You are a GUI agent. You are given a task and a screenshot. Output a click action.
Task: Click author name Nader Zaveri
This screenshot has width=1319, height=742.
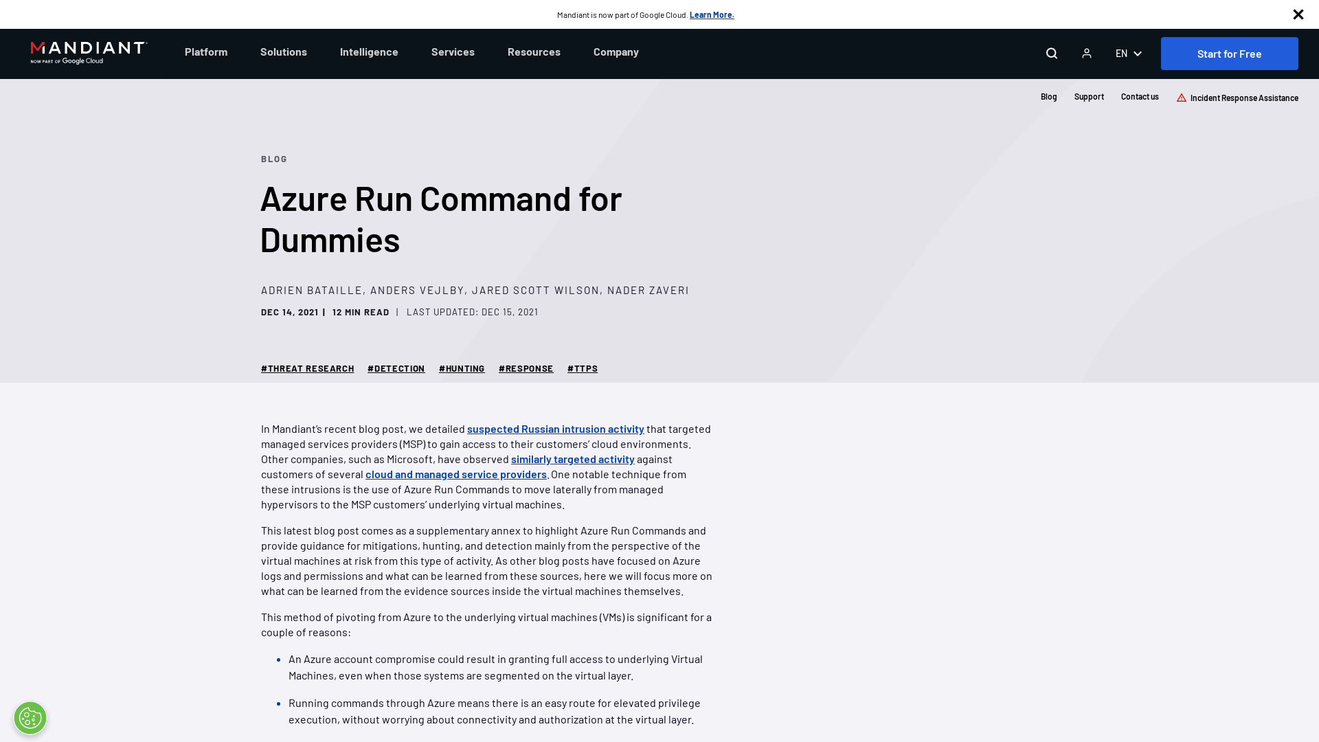[x=648, y=290]
